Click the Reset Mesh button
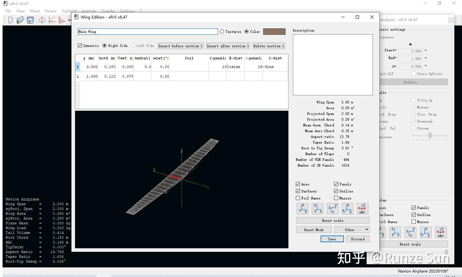The height and width of the screenshot is (277, 462). tap(314, 229)
